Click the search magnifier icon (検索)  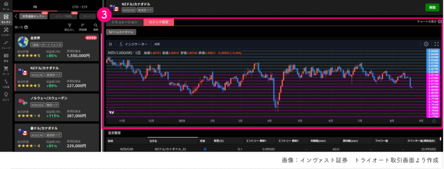pos(96,27)
